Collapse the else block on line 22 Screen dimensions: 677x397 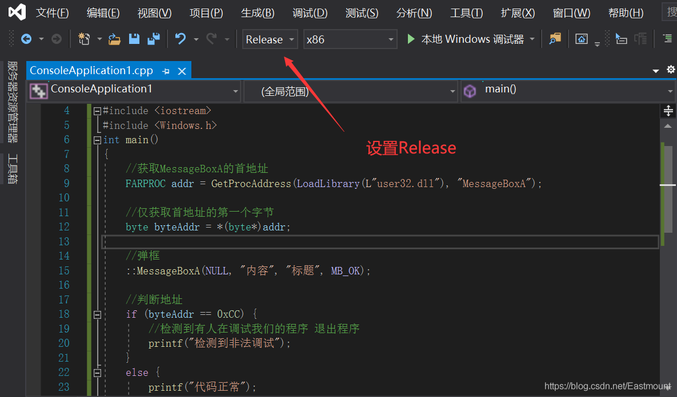(97, 373)
